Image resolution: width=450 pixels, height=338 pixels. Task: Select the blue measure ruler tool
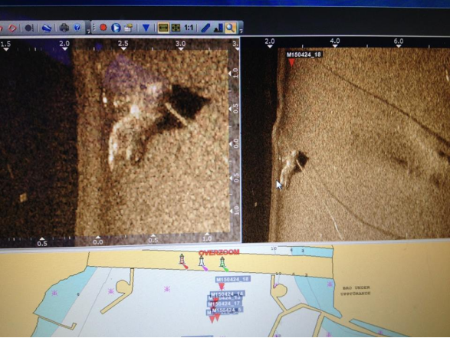pyautogui.click(x=205, y=28)
